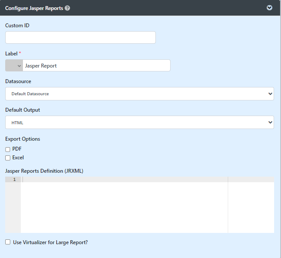This screenshot has width=281, height=258.
Task: Click the PDF option label text
Action: point(17,149)
